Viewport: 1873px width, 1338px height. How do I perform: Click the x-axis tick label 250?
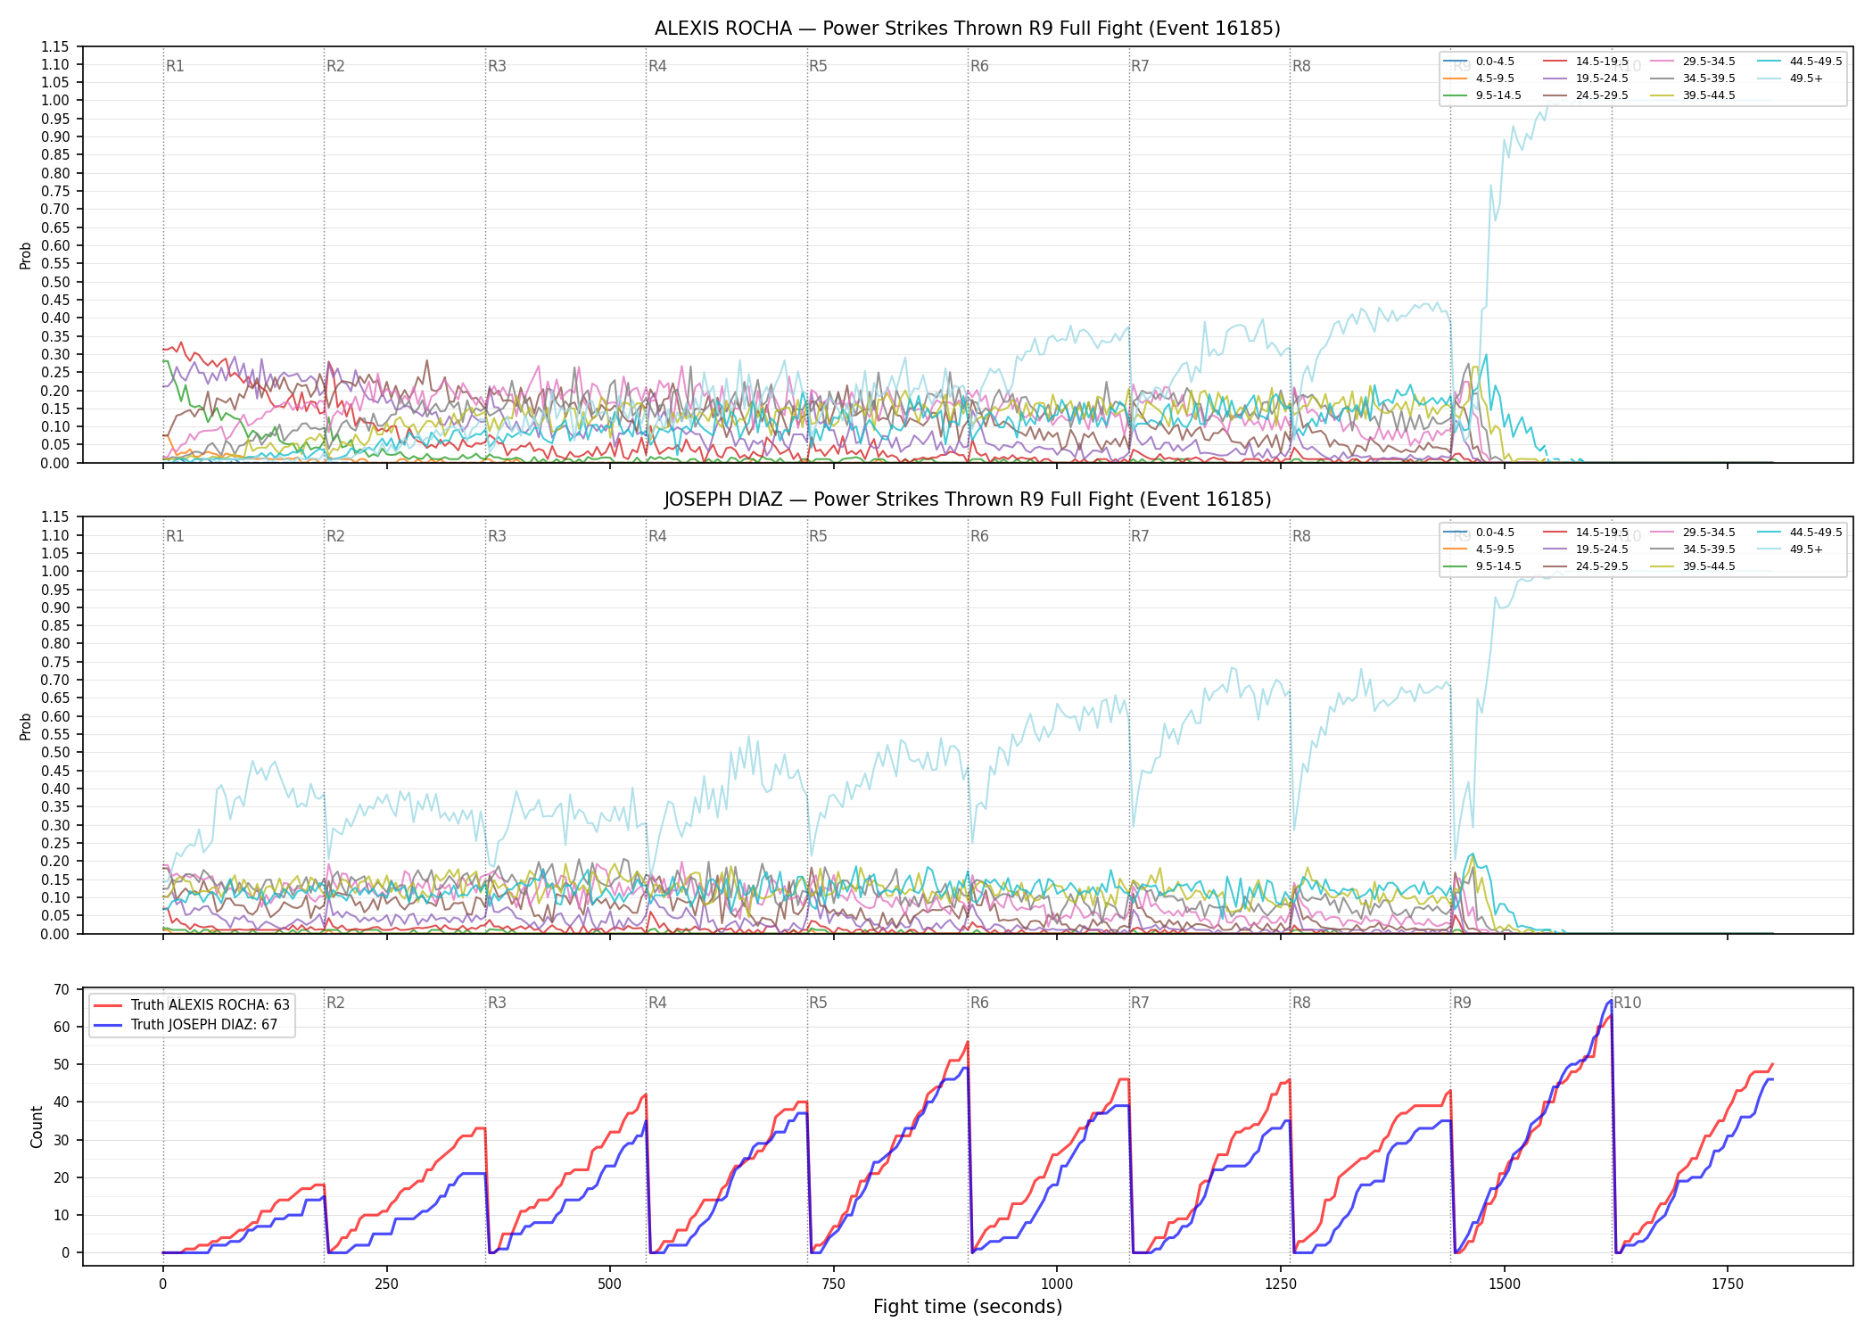point(386,1284)
